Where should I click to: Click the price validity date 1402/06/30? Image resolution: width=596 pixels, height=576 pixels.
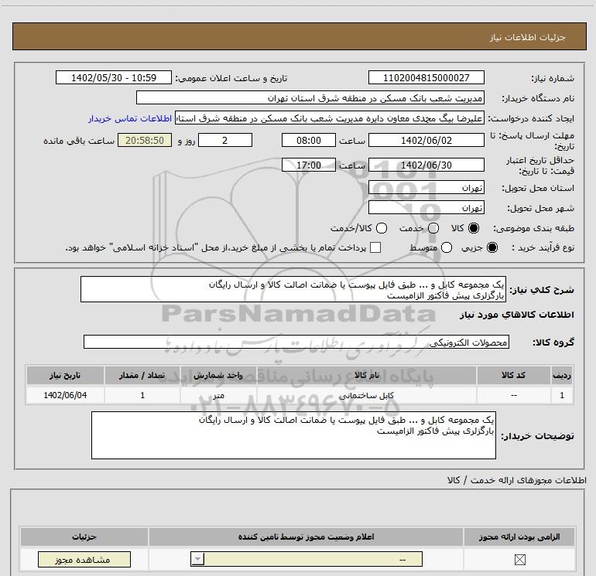(x=426, y=165)
